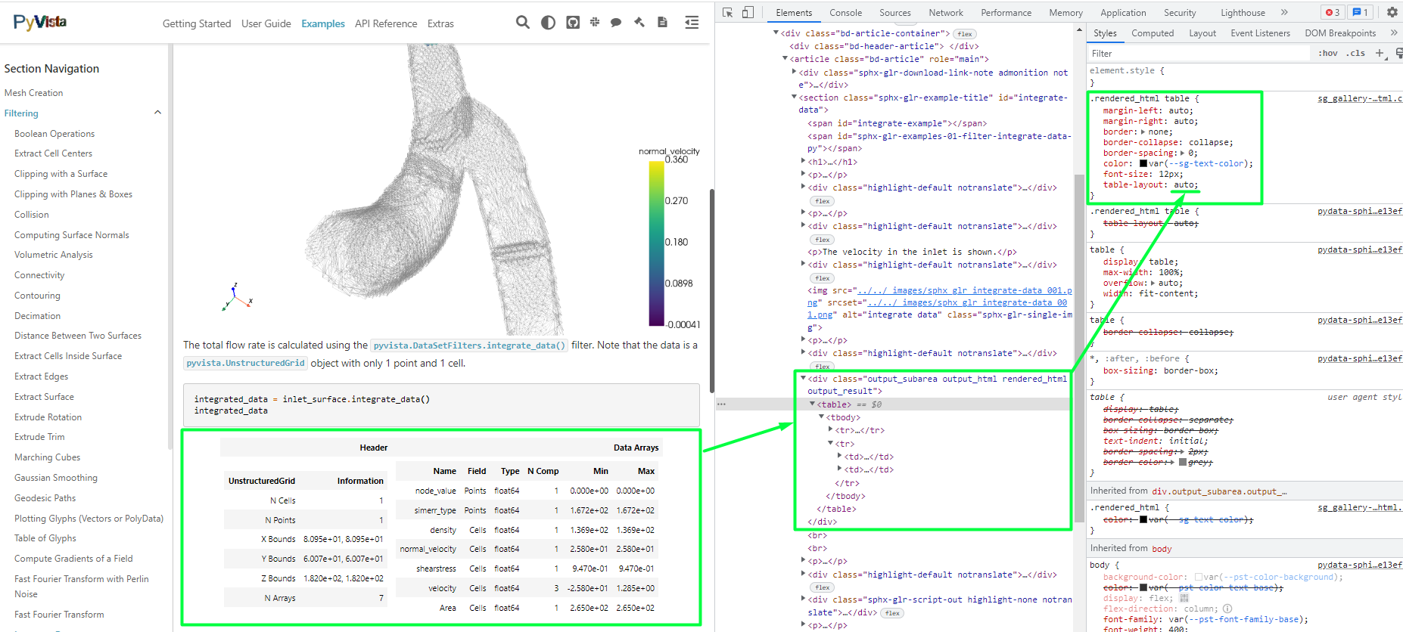
Task: Toggle the :hov element state button
Action: tap(1328, 53)
